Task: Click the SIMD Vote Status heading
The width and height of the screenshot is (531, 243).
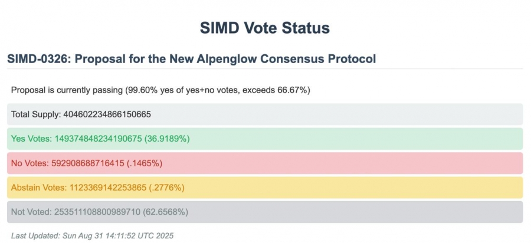Action: click(265, 28)
